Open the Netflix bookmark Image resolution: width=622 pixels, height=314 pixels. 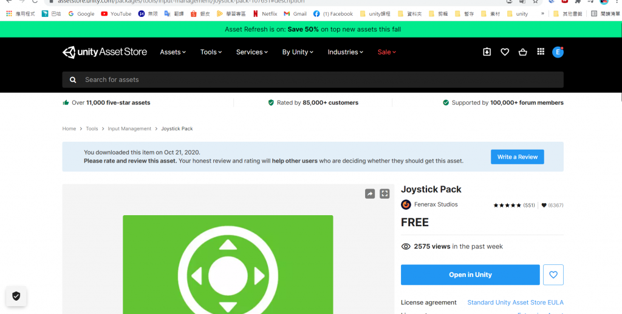265,14
